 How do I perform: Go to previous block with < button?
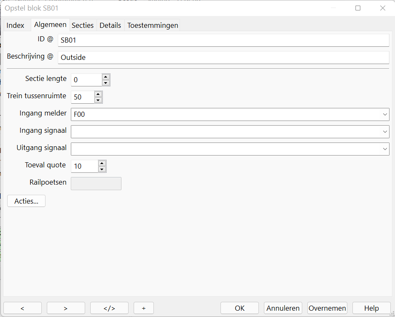click(22, 308)
